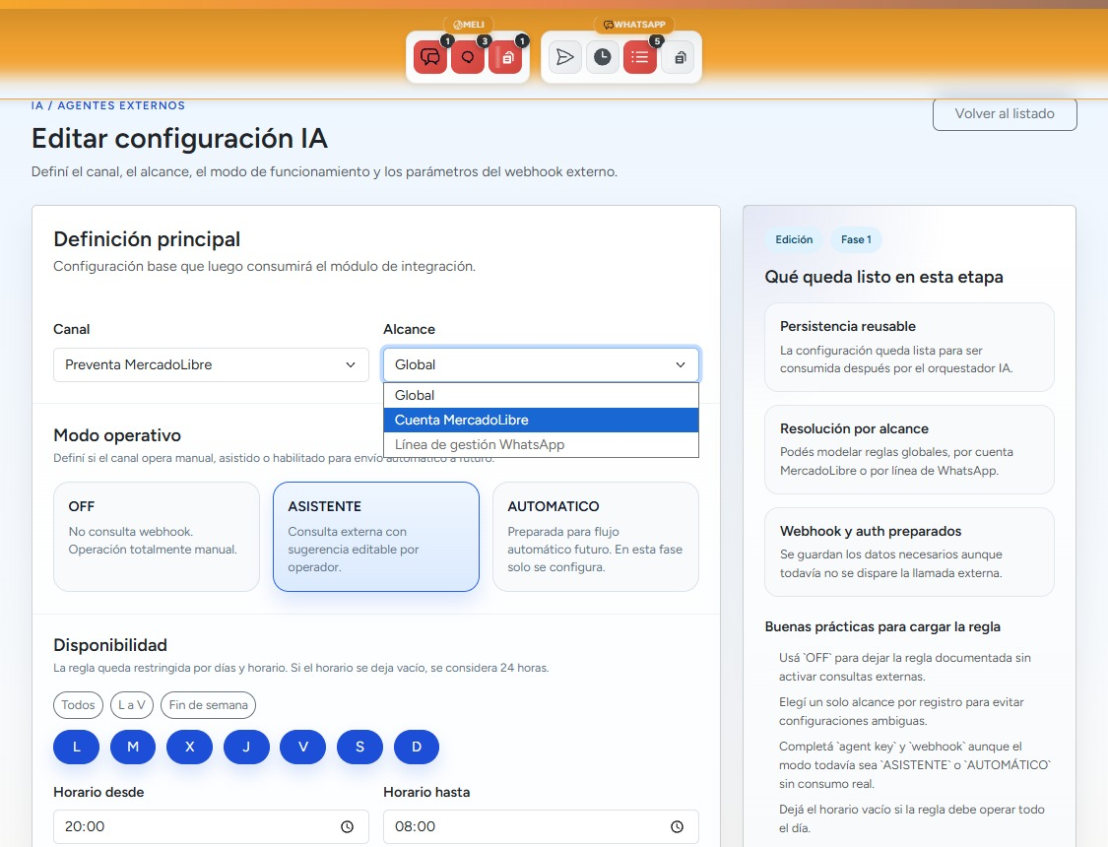Edit the Horario hasta field 08:00

pyautogui.click(x=541, y=826)
